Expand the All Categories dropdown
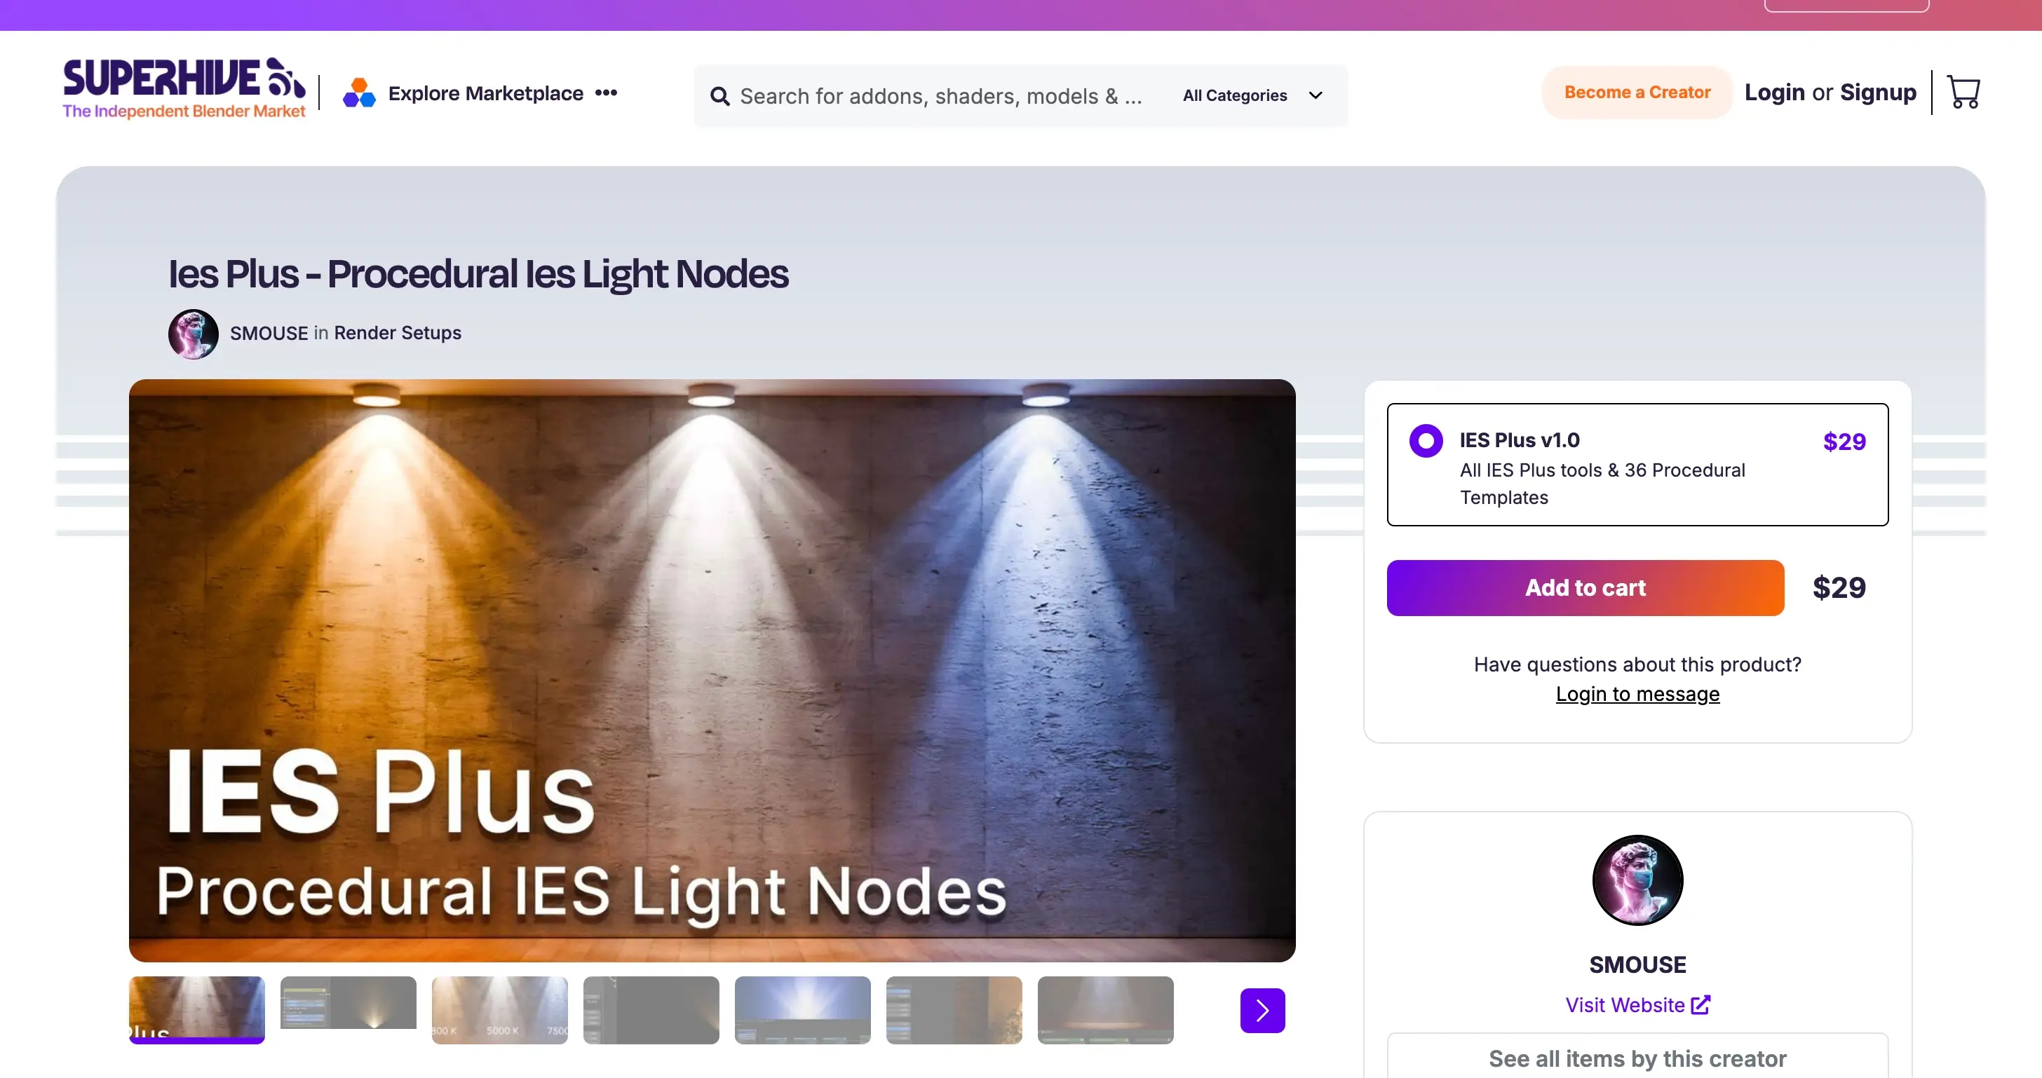2042x1078 pixels. pyautogui.click(x=1252, y=96)
